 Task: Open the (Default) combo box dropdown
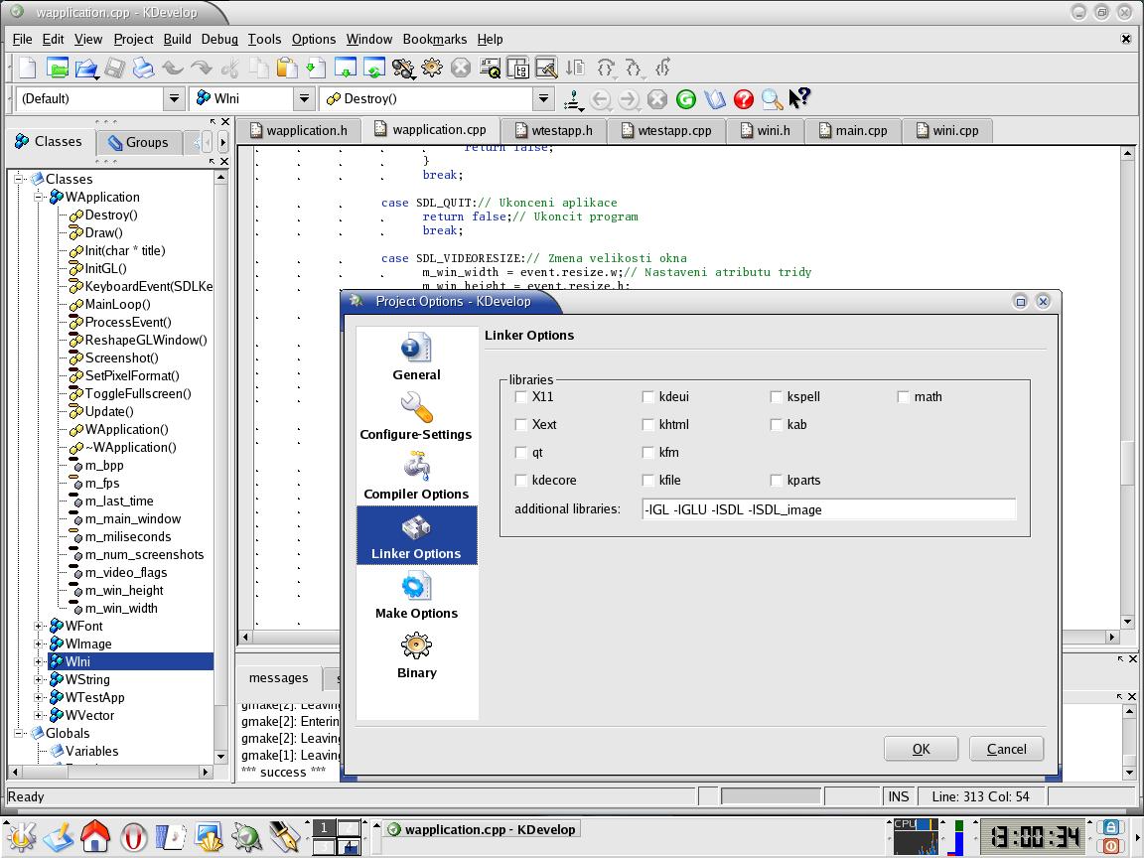(174, 98)
